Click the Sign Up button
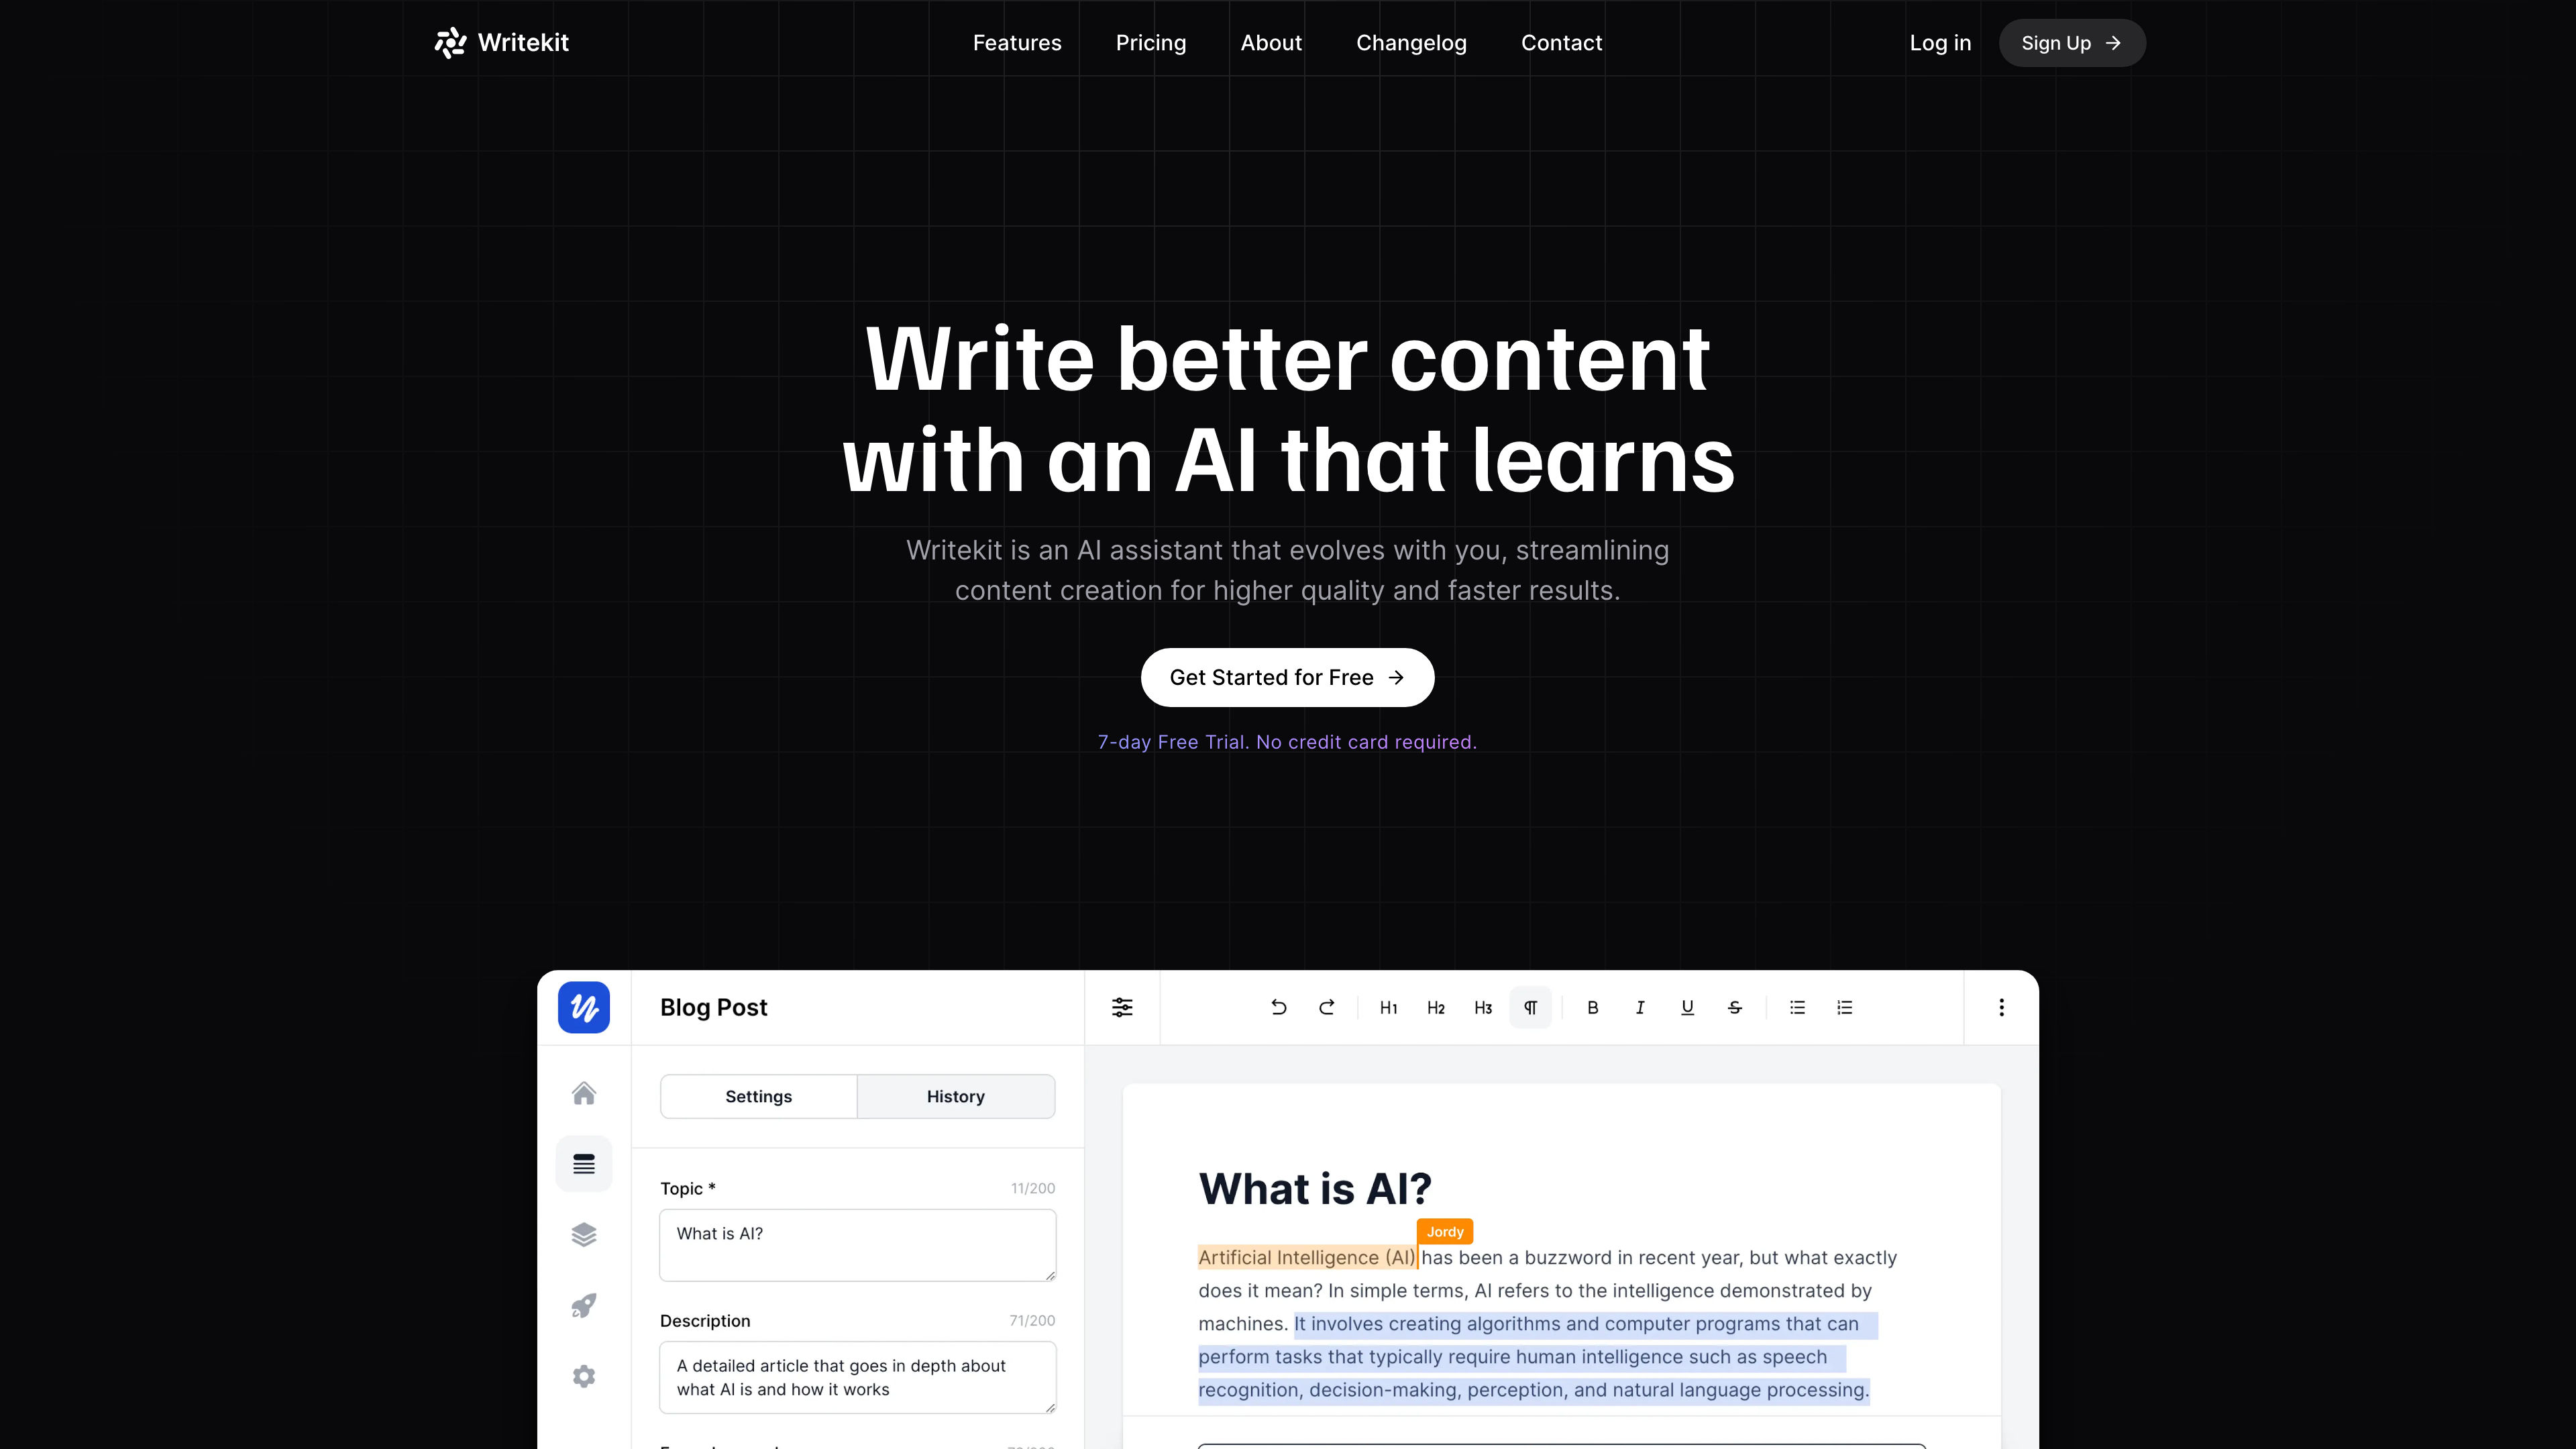The image size is (2576, 1449). click(x=2070, y=42)
